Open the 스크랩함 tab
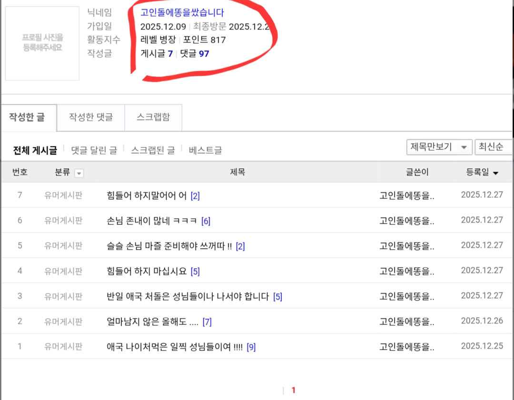The width and height of the screenshot is (514, 400). coord(153,117)
